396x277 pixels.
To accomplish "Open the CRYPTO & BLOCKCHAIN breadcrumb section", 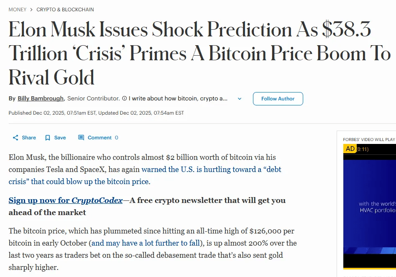I will tap(65, 9).
